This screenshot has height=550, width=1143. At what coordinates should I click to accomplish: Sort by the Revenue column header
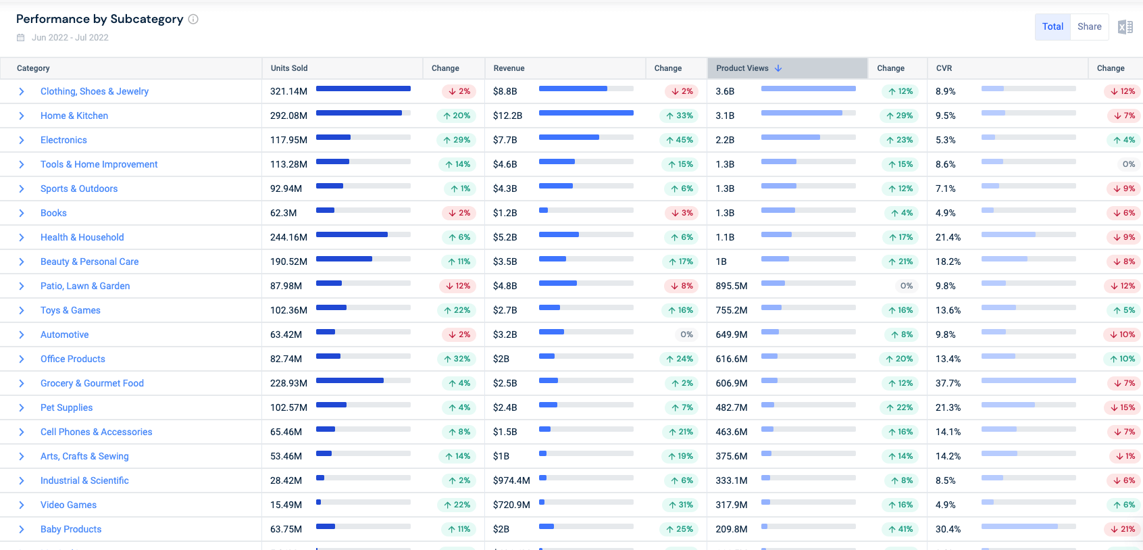pos(509,68)
